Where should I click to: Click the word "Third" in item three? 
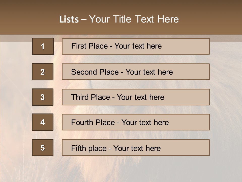coord(80,97)
